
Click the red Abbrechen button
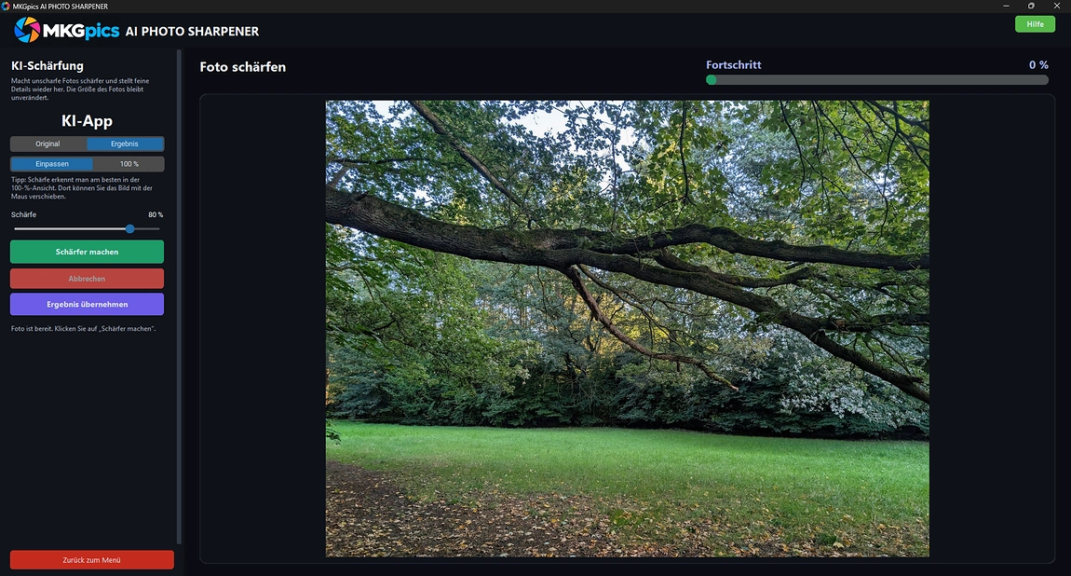tap(87, 278)
